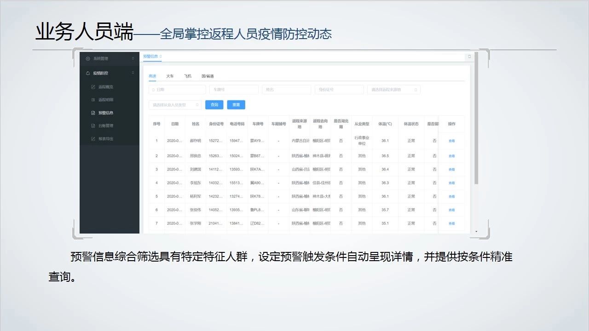Screen dimensions: 589x331
Task: Click the 返程概览 edit icon
Action: pyautogui.click(x=93, y=87)
